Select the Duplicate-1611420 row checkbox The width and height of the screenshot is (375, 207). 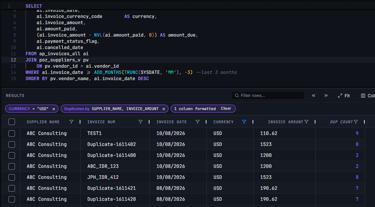(x=12, y=199)
